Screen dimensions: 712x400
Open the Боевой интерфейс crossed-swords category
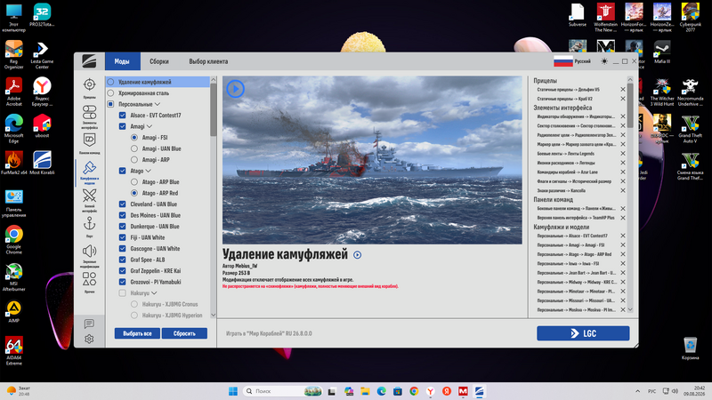tap(90, 200)
